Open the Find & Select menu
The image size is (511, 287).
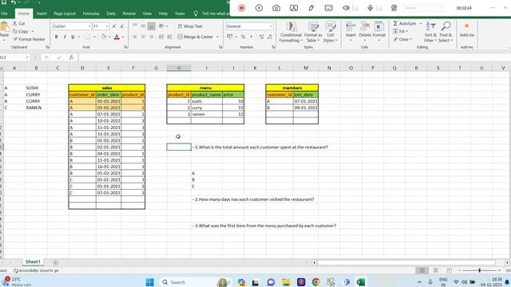(x=446, y=32)
